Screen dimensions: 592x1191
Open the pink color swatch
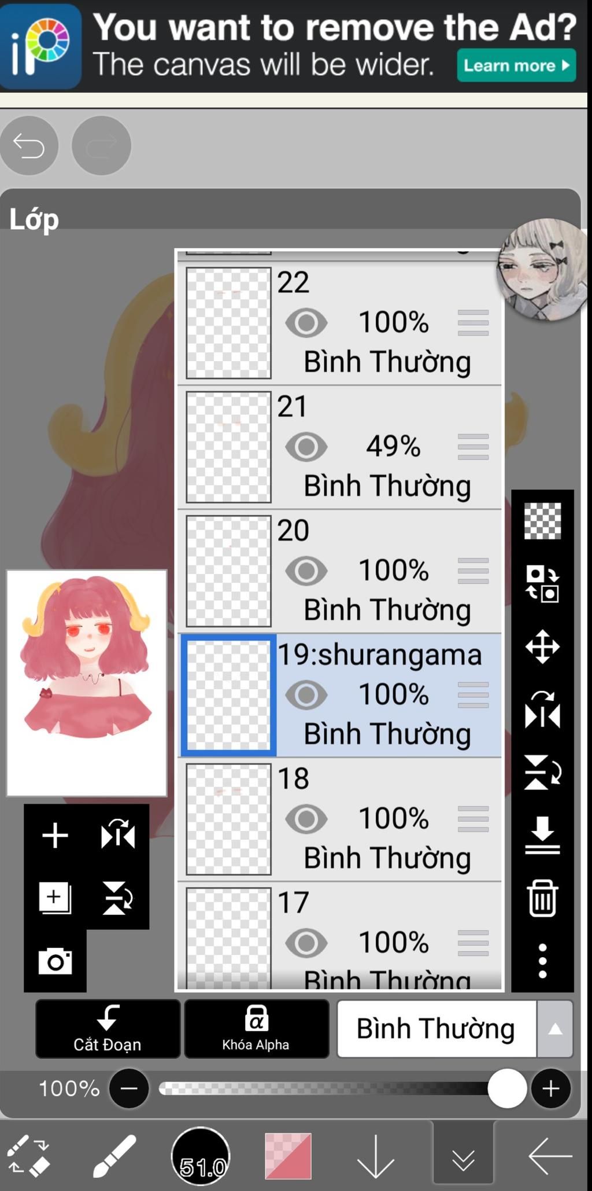click(x=288, y=1156)
